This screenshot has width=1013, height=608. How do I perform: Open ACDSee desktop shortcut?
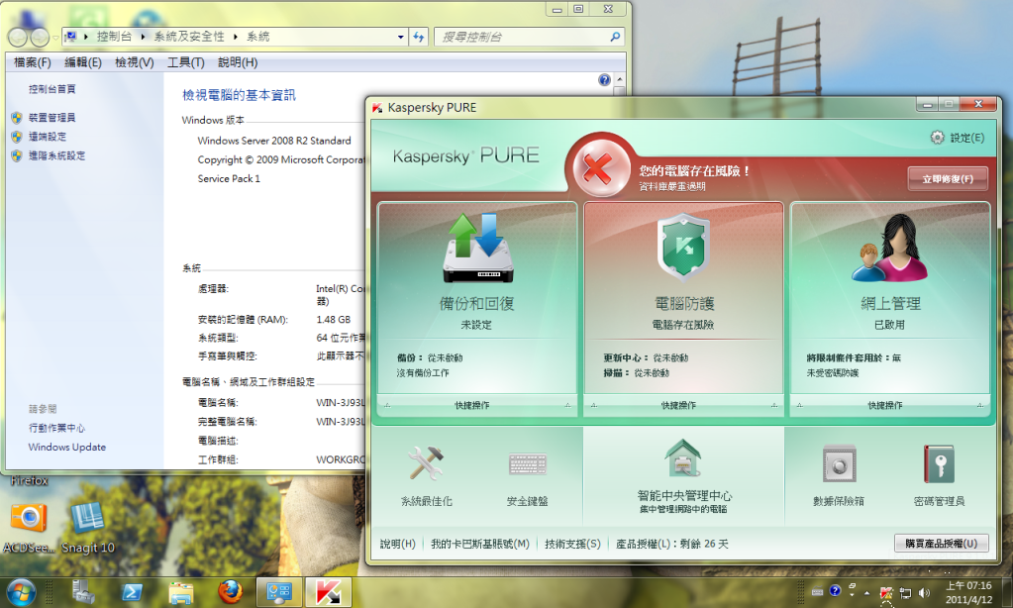[29, 529]
